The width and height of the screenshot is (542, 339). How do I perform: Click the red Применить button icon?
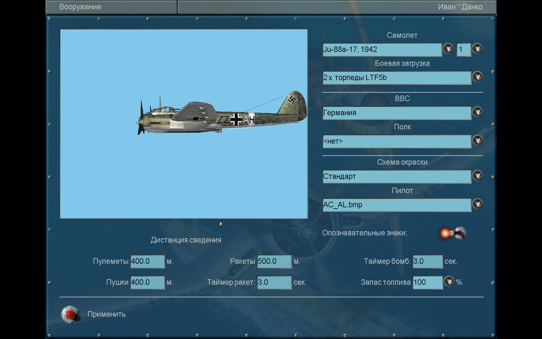point(70,314)
